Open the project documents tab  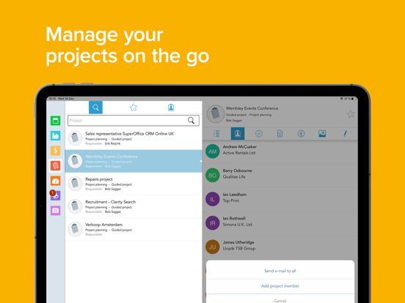coord(280,133)
